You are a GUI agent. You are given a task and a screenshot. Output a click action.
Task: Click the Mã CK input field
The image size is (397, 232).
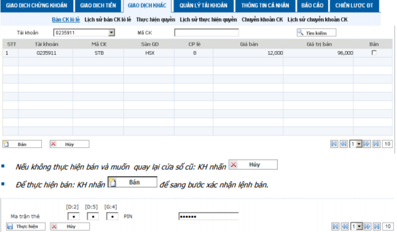206,33
